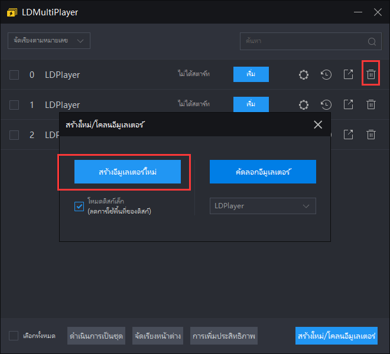This screenshot has height=354, width=390.
Task: Delete LDPlayer 1 with trash icon
Action: 371,104
